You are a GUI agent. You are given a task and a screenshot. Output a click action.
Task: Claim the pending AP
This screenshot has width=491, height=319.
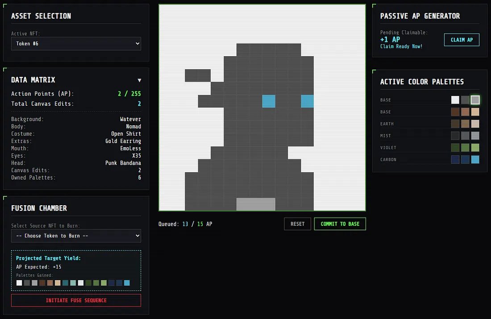[x=462, y=40]
